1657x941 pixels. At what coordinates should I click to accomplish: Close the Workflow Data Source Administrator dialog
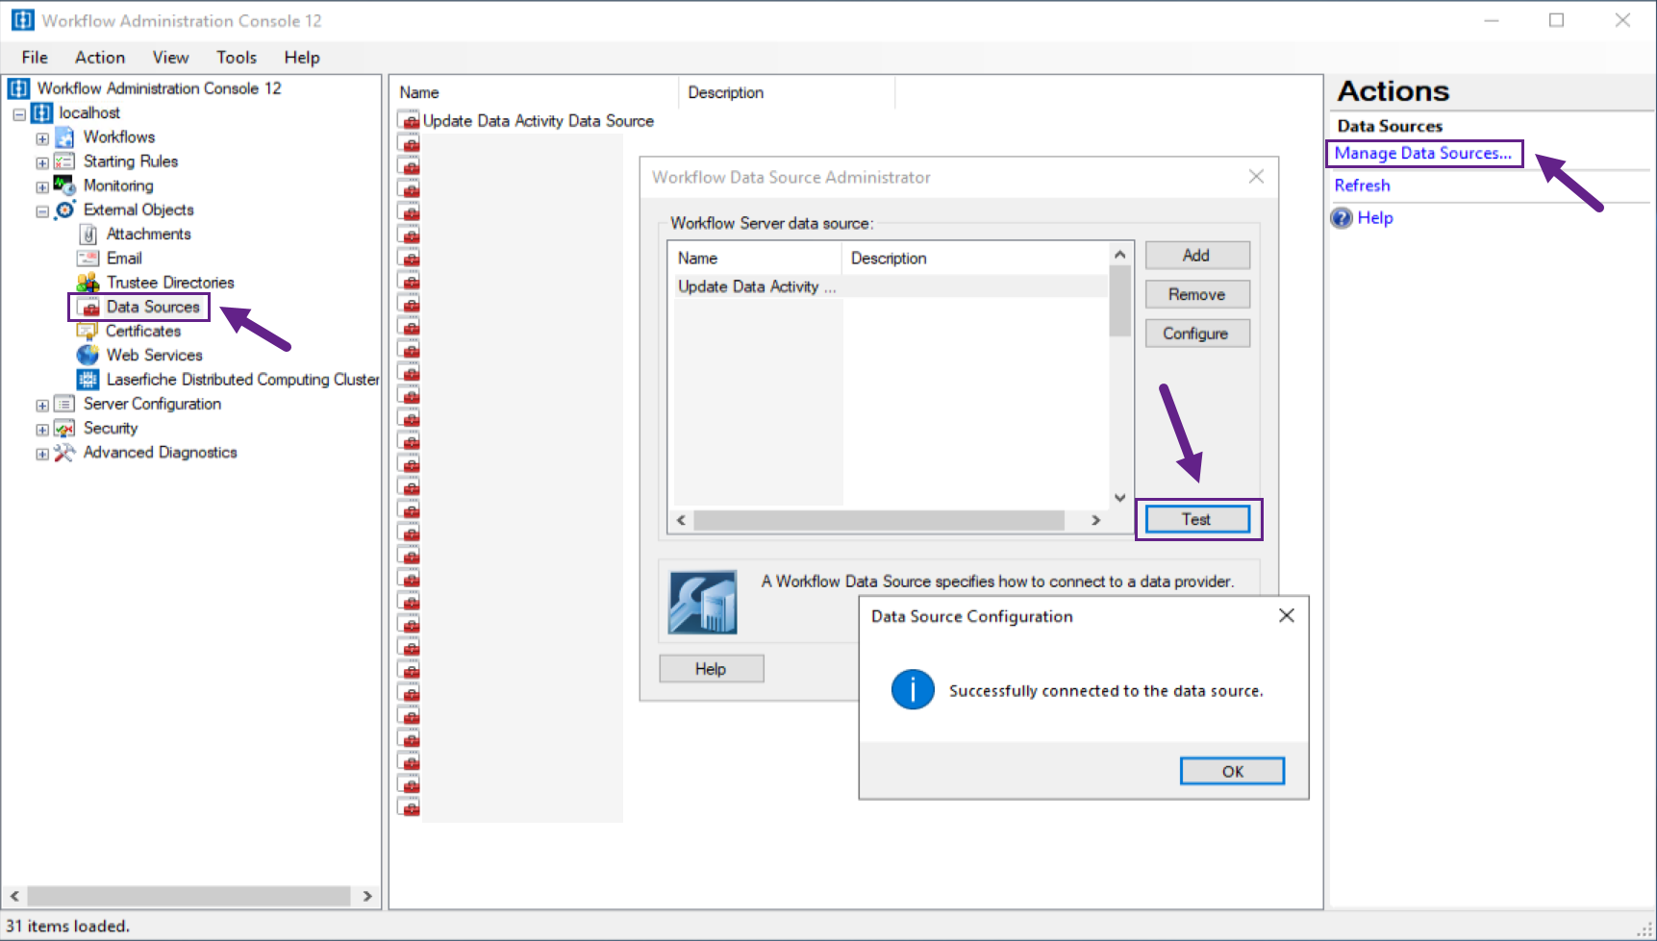coord(1256,177)
